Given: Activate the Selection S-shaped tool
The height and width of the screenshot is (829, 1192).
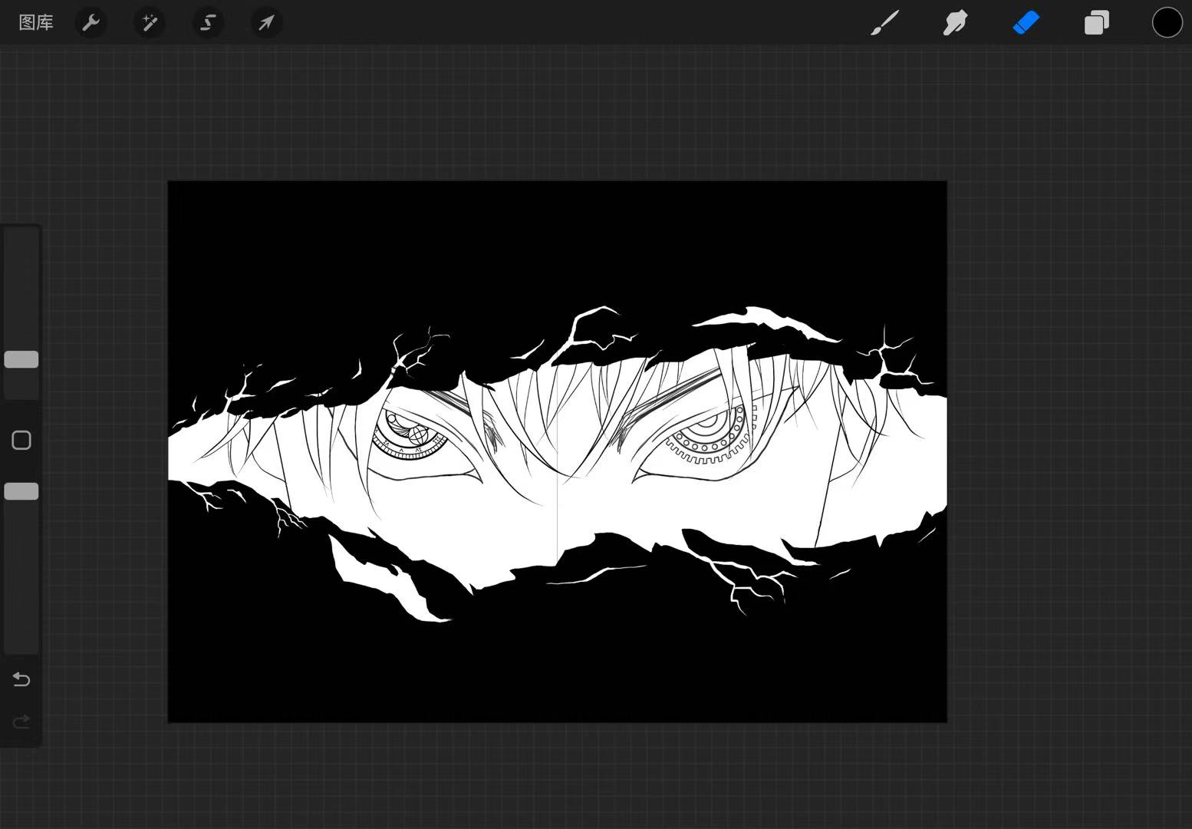Looking at the screenshot, I should coord(208,23).
